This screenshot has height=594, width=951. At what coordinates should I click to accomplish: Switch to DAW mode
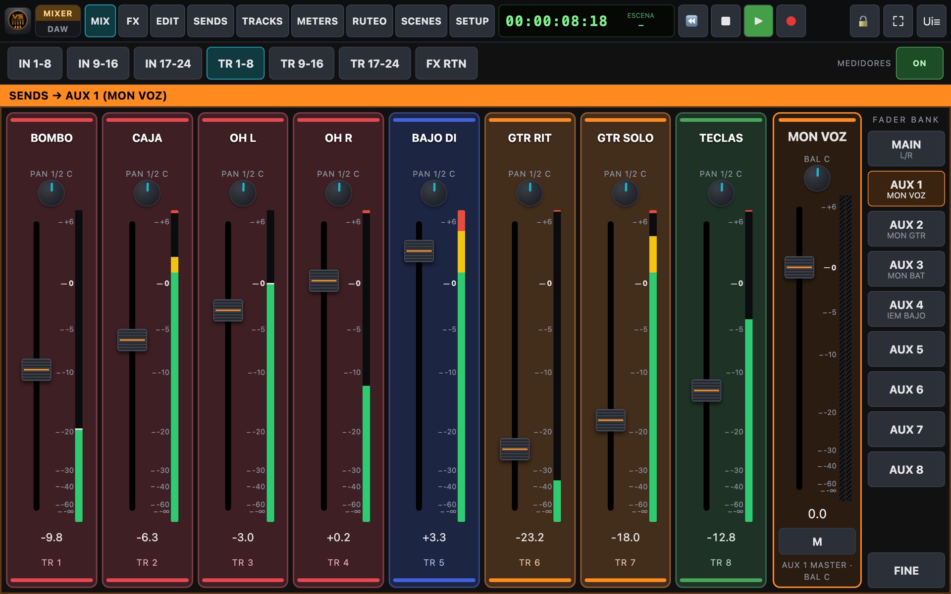point(57,29)
